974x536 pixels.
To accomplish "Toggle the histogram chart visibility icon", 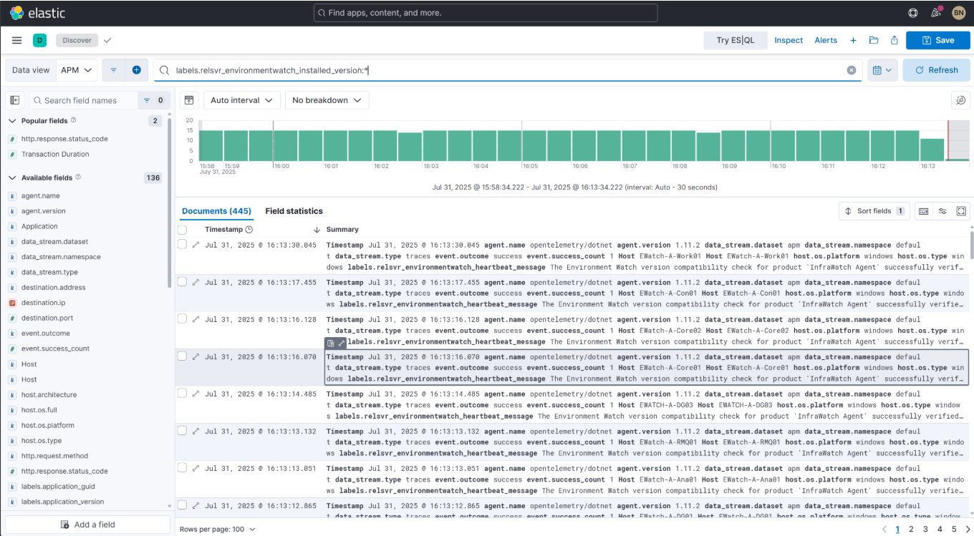I will pyautogui.click(x=189, y=100).
